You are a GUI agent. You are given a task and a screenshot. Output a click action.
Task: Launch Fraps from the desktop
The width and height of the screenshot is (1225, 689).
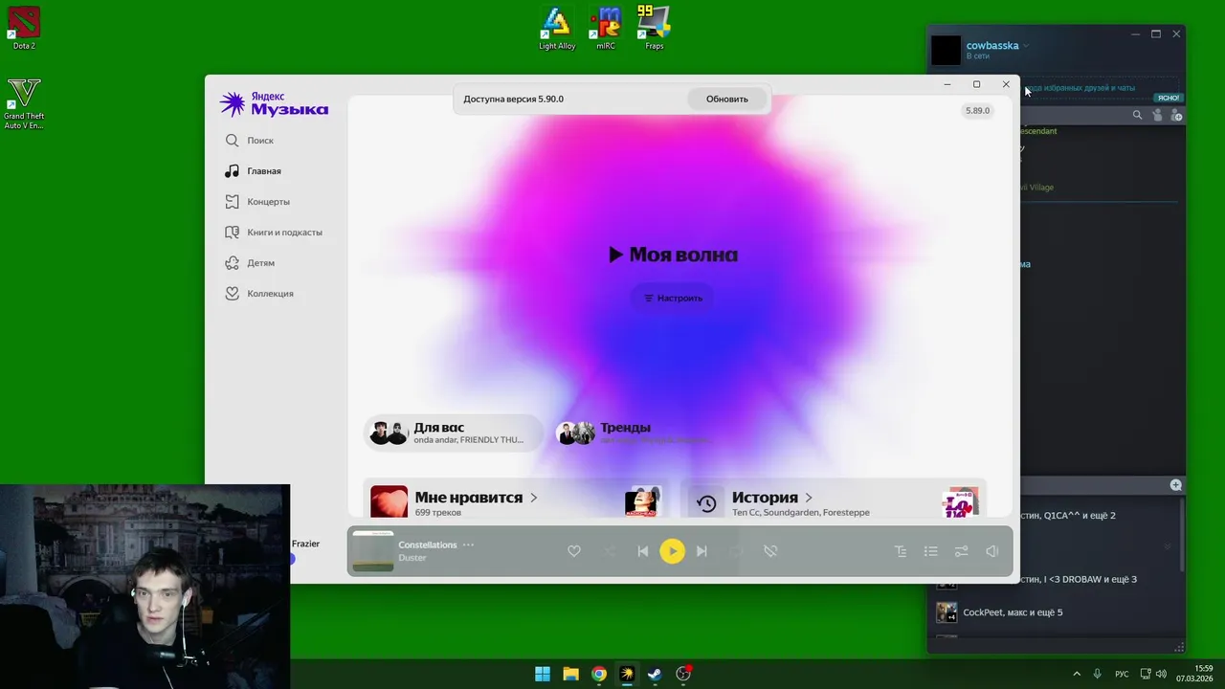(655, 28)
